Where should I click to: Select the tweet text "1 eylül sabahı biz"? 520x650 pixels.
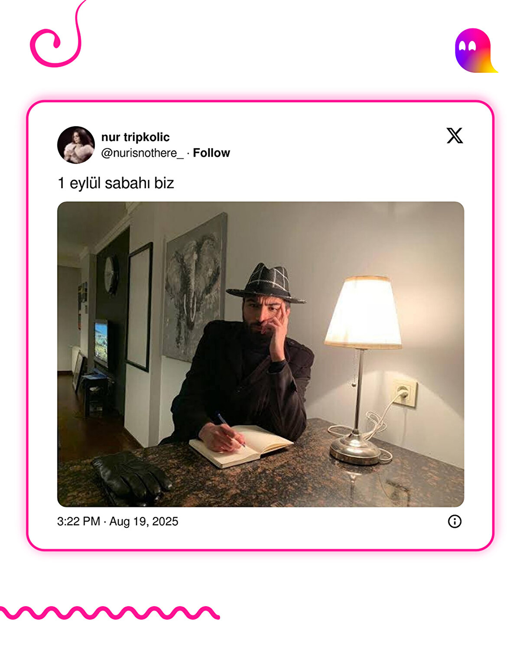click(116, 183)
